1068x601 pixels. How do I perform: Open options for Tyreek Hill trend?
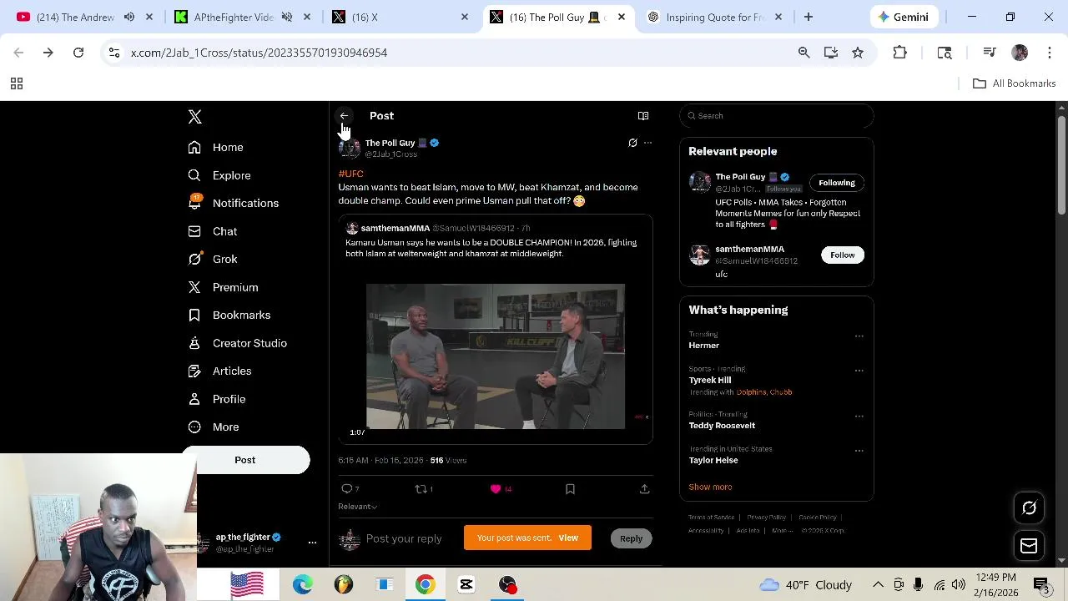coord(859,371)
